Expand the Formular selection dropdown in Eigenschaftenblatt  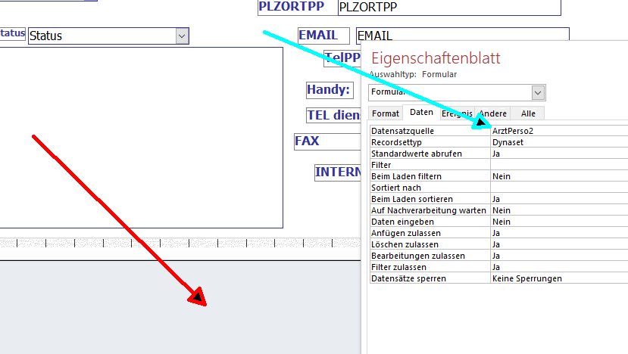click(538, 93)
